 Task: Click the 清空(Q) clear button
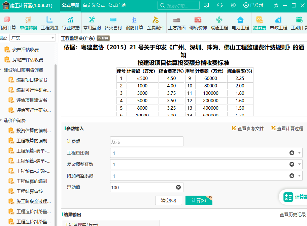coord(169,200)
